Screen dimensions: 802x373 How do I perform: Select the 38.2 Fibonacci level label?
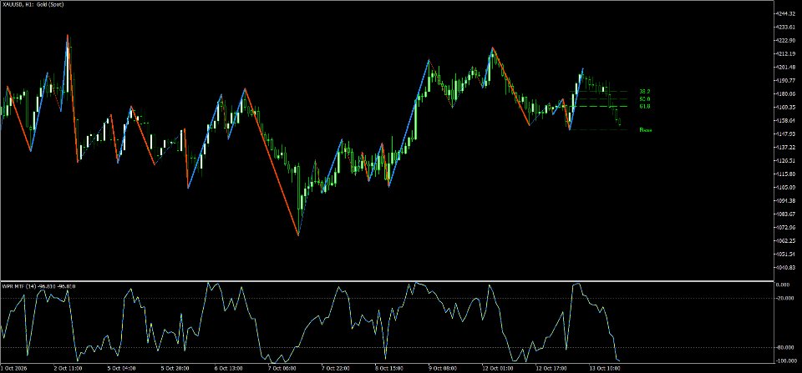point(644,92)
